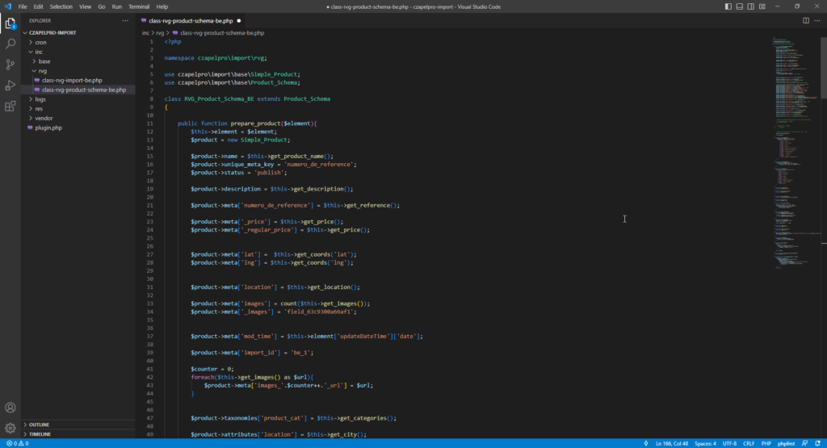Open the Run menu
The height and width of the screenshot is (448, 827).
point(116,6)
